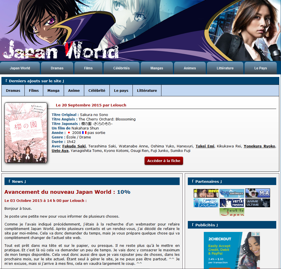Open the 2Checkout advertisement banner
Image resolution: width=281 pixels, height=269 pixels.
(232, 250)
